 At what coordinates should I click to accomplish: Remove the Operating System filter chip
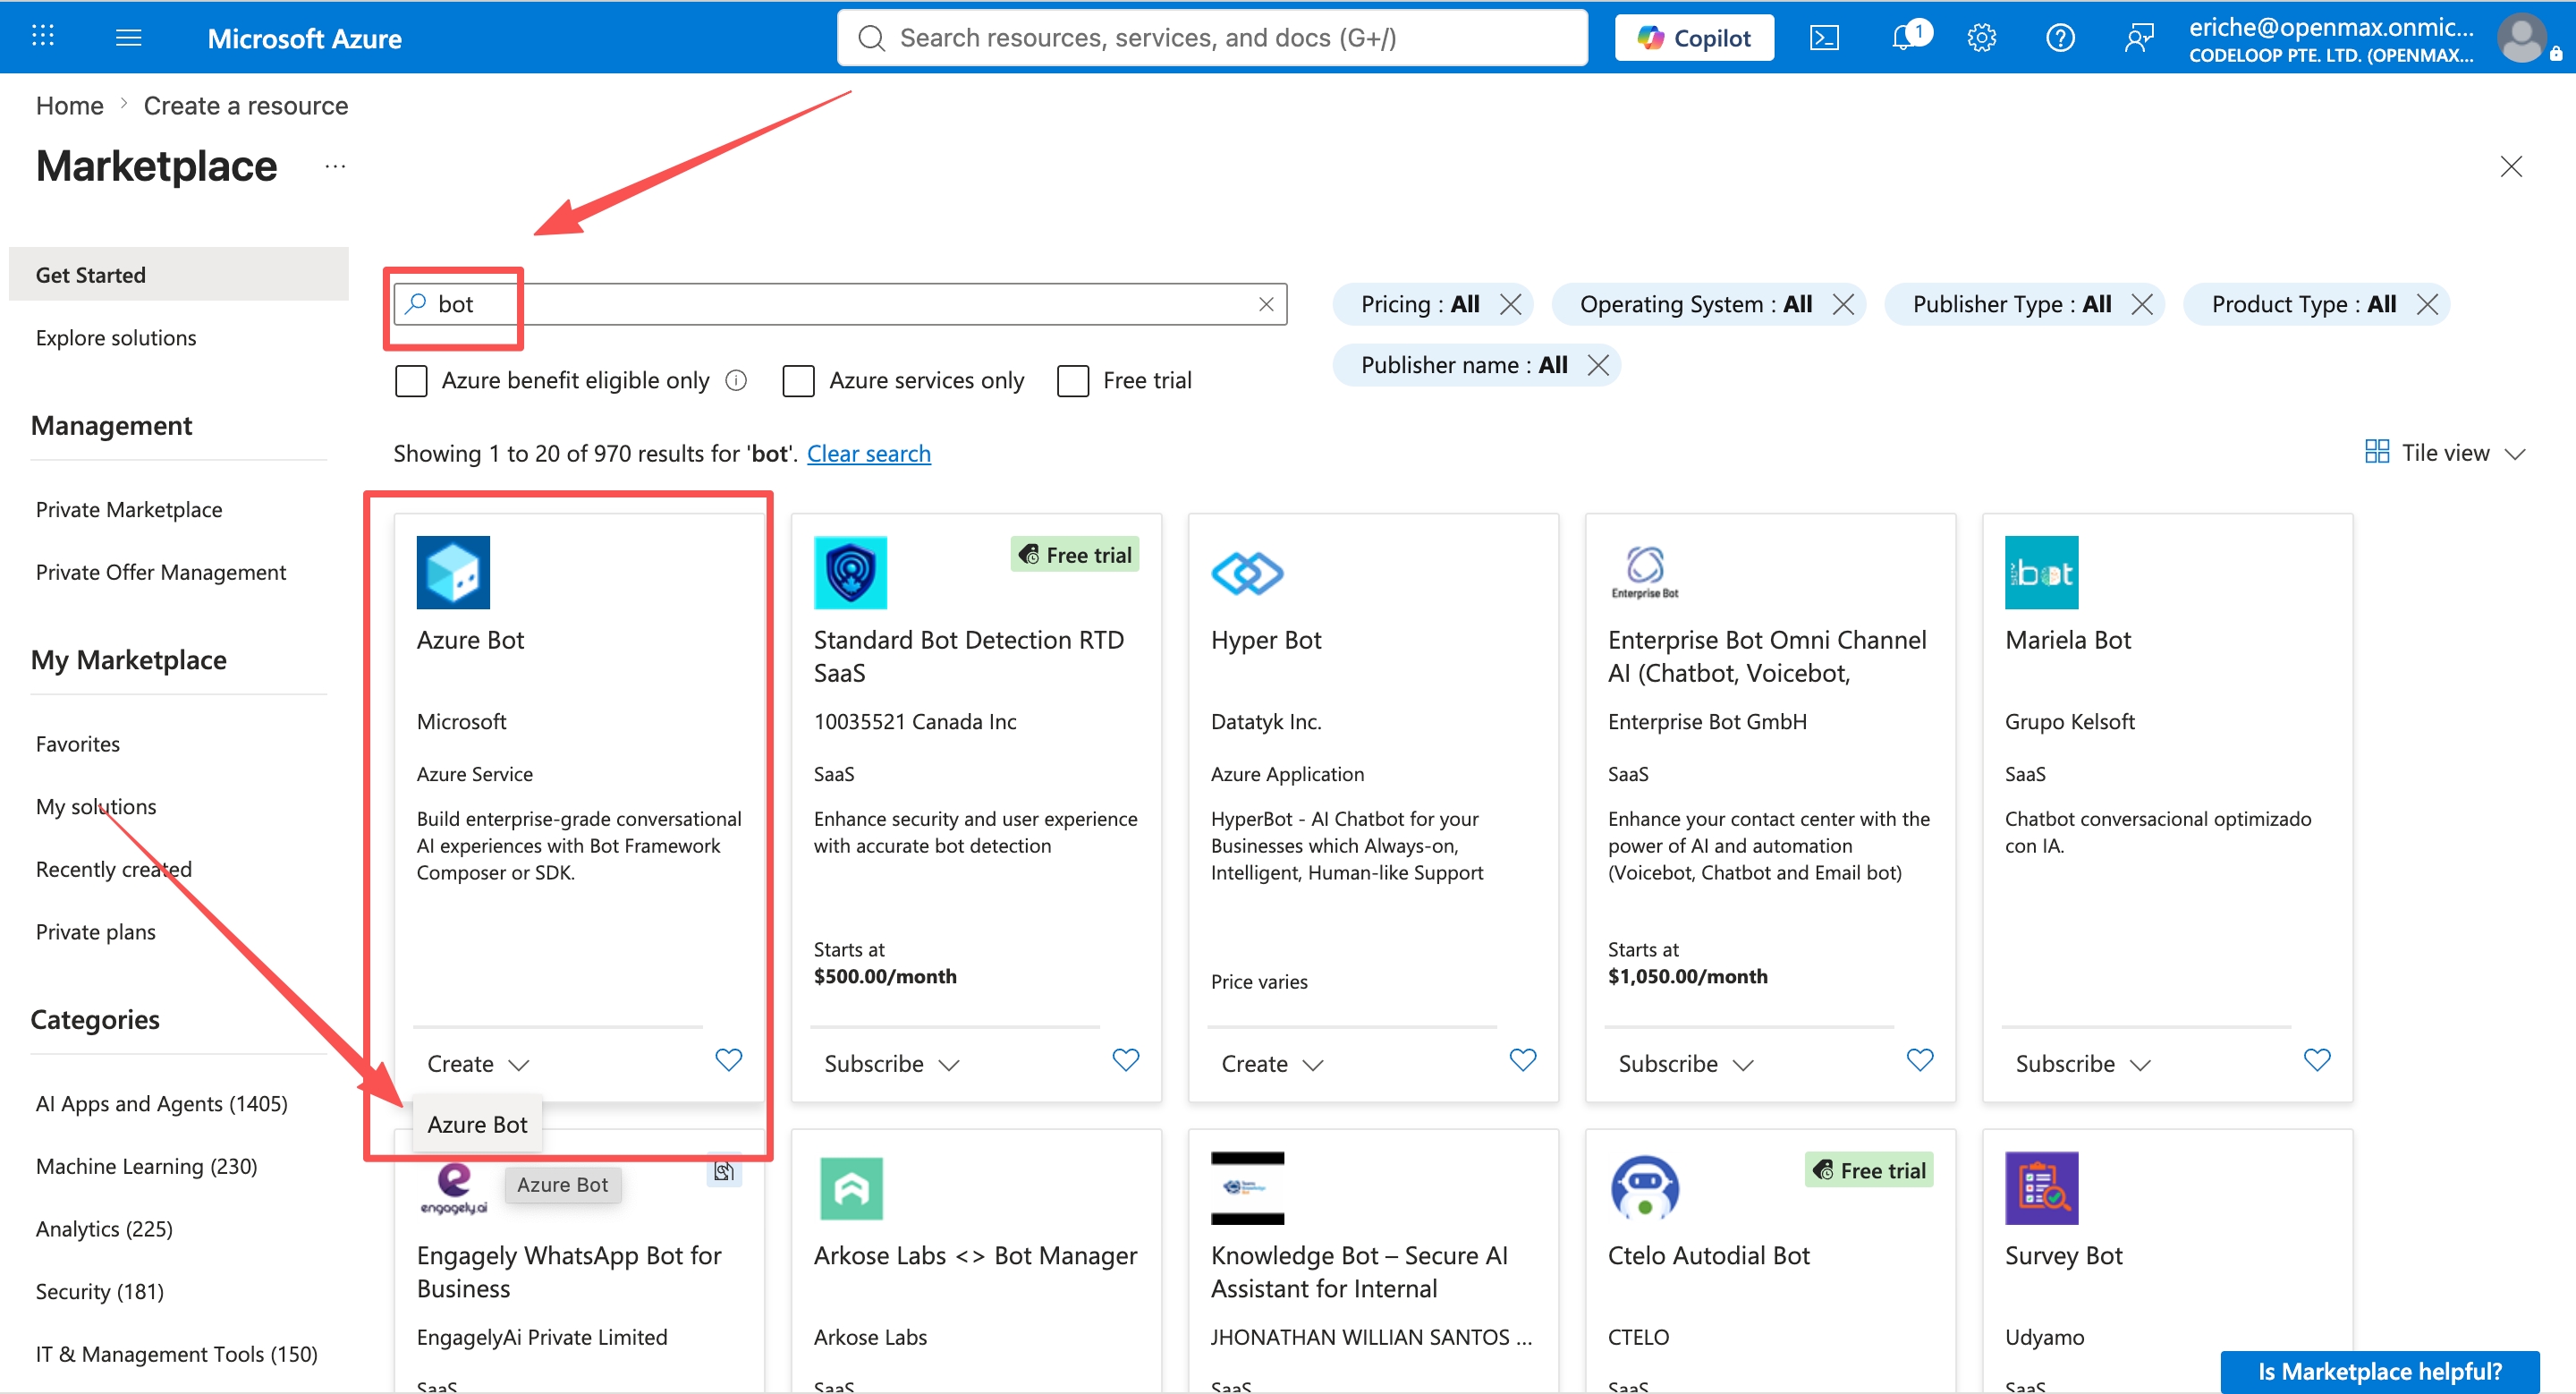click(x=1843, y=304)
